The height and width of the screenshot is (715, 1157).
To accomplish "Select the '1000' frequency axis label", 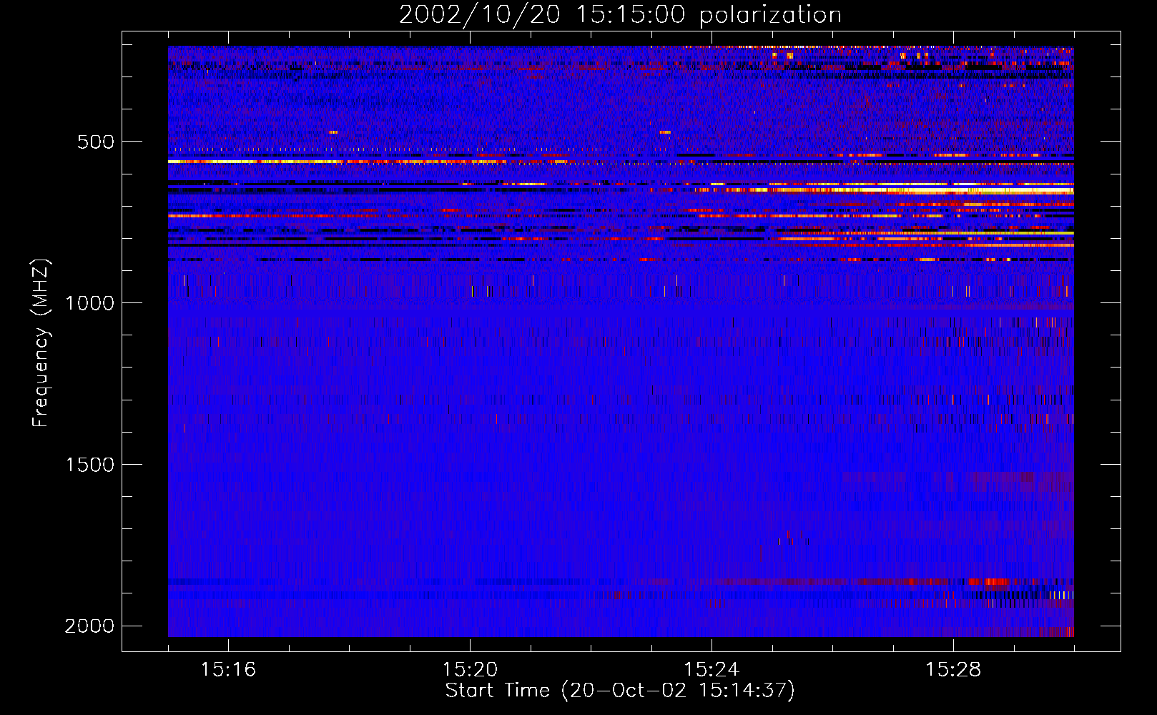I will point(89,303).
